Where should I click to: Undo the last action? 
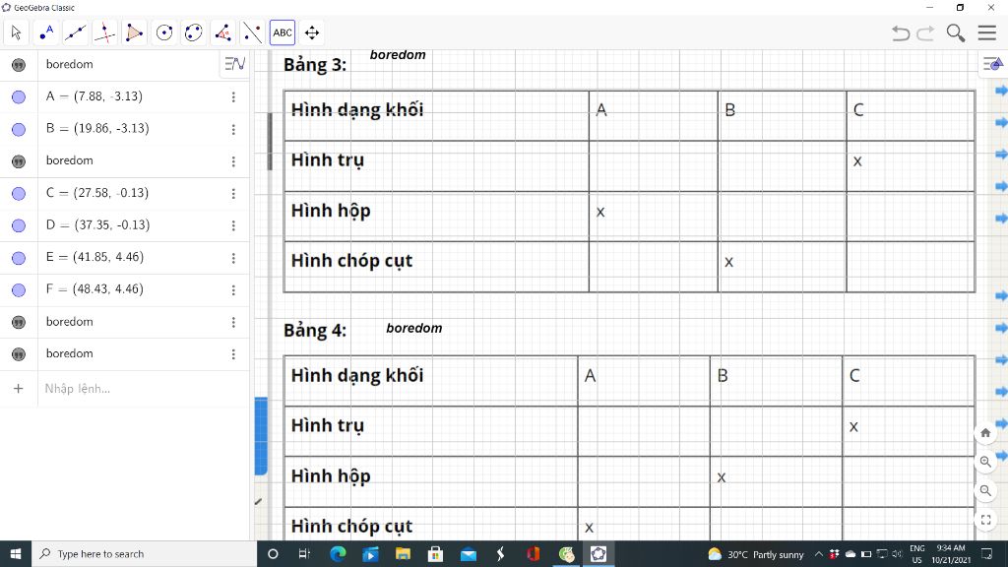[901, 32]
